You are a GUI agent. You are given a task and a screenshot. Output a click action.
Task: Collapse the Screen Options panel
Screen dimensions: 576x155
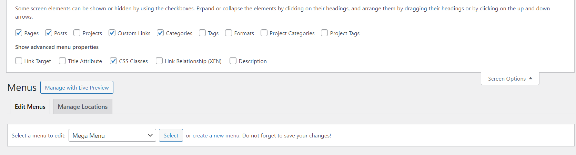coord(510,79)
